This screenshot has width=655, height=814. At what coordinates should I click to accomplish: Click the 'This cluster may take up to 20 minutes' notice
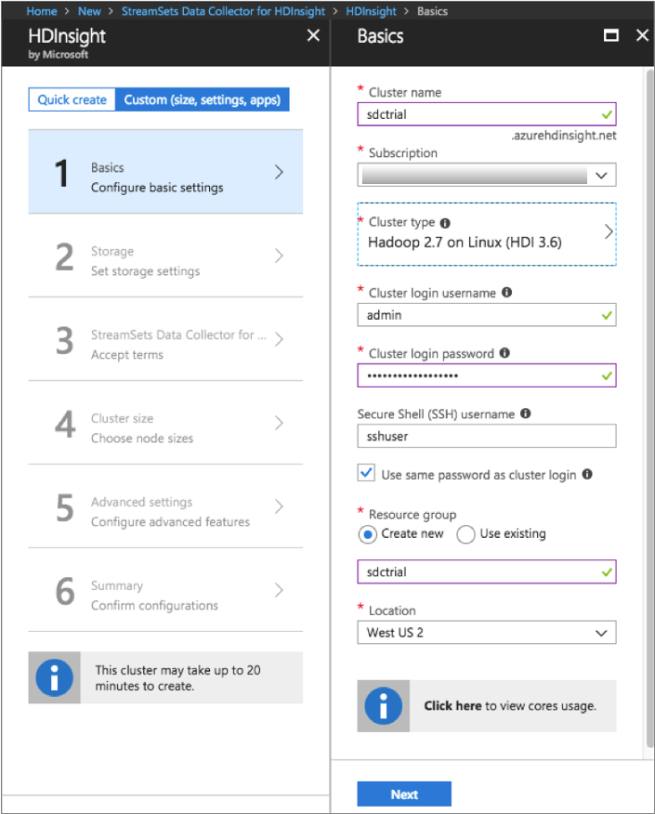click(165, 677)
